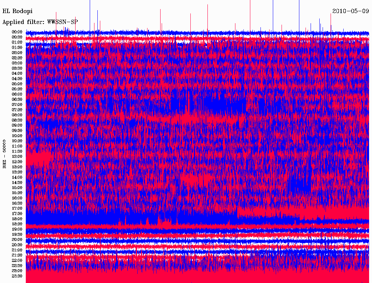This screenshot has width=372, height=283.
Task: Select the 01:30 time row label
Action: (17, 48)
